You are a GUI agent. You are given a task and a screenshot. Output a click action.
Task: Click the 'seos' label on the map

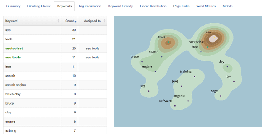(175, 82)
